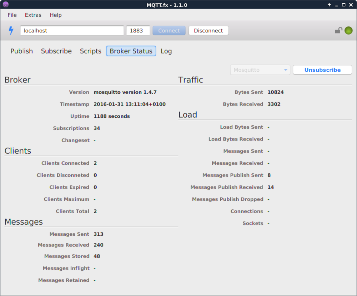The width and height of the screenshot is (357, 296).
Task: Open the Extras menu
Action: 33,15
